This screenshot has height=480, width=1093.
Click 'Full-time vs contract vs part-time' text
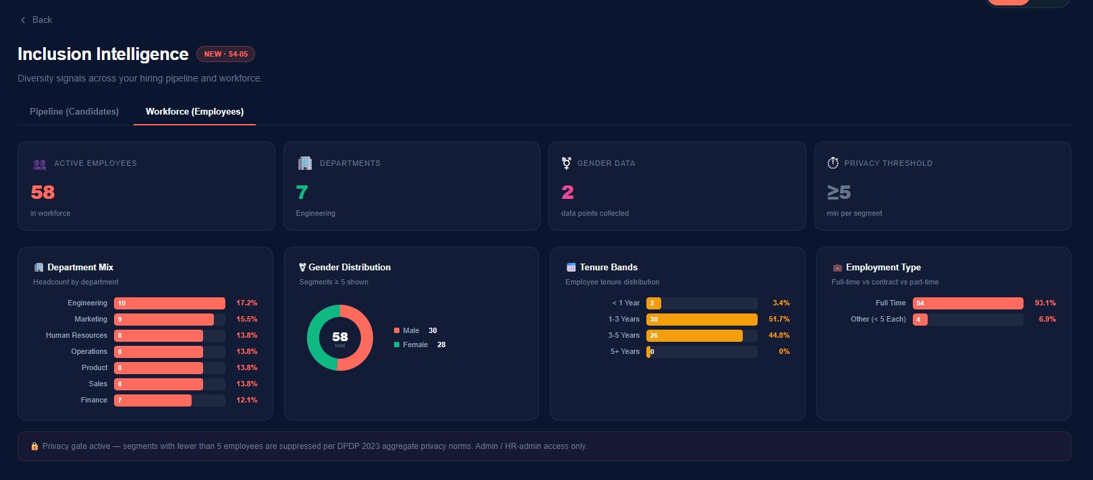pos(885,282)
